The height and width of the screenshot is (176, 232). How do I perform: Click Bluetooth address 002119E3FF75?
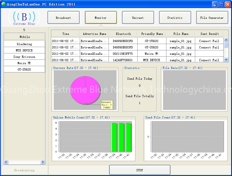pyautogui.click(x=123, y=54)
